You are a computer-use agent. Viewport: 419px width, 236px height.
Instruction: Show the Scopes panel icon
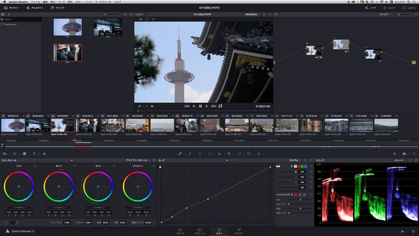(404, 154)
